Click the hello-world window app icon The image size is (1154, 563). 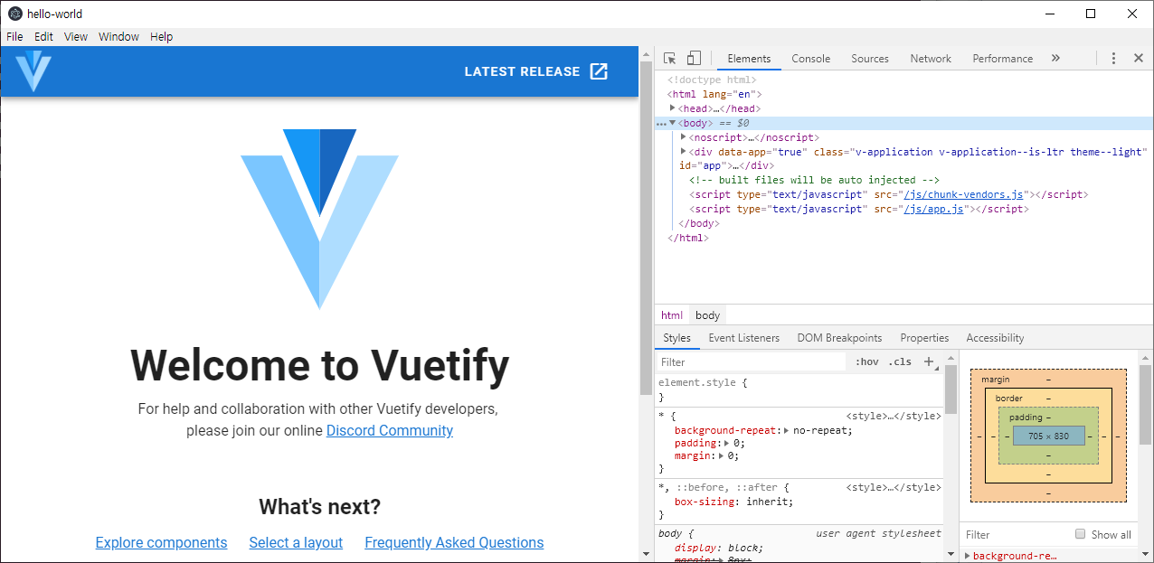tap(15, 14)
